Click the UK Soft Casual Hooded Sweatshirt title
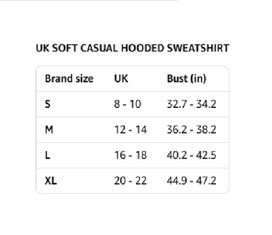This screenshot has width=272, height=235. click(132, 48)
